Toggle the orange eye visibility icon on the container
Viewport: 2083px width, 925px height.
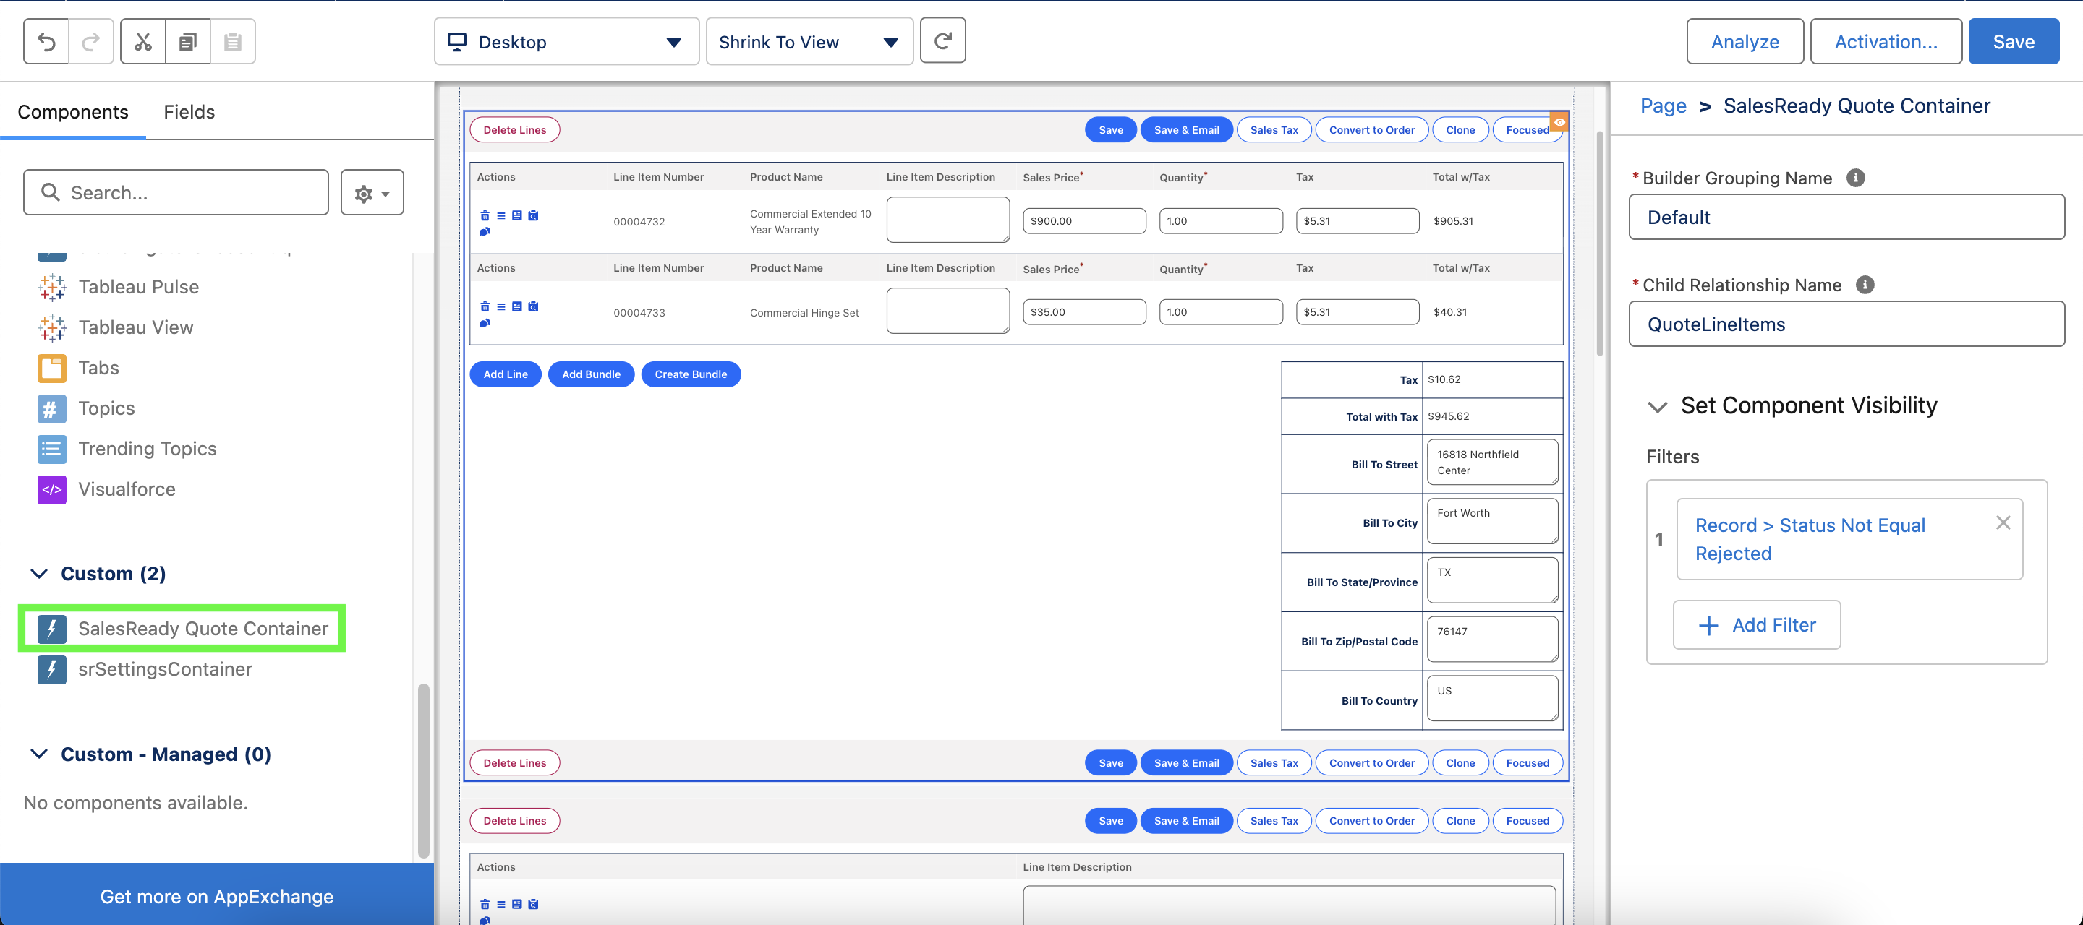point(1559,121)
